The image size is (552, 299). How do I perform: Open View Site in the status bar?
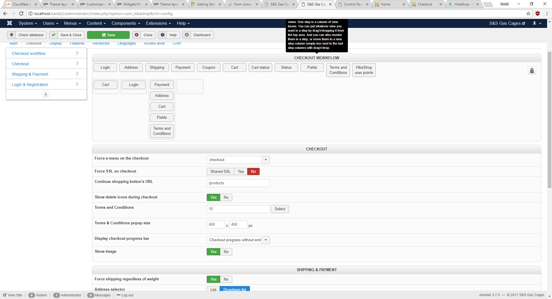[x=13, y=295]
